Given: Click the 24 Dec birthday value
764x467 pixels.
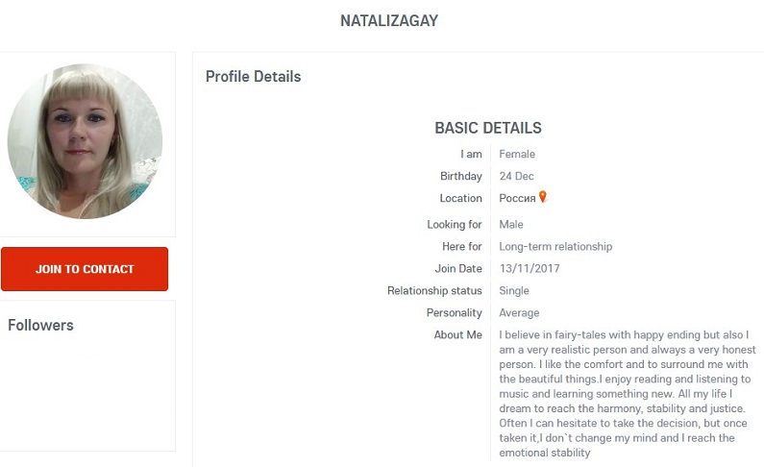Looking at the screenshot, I should pos(516,177).
